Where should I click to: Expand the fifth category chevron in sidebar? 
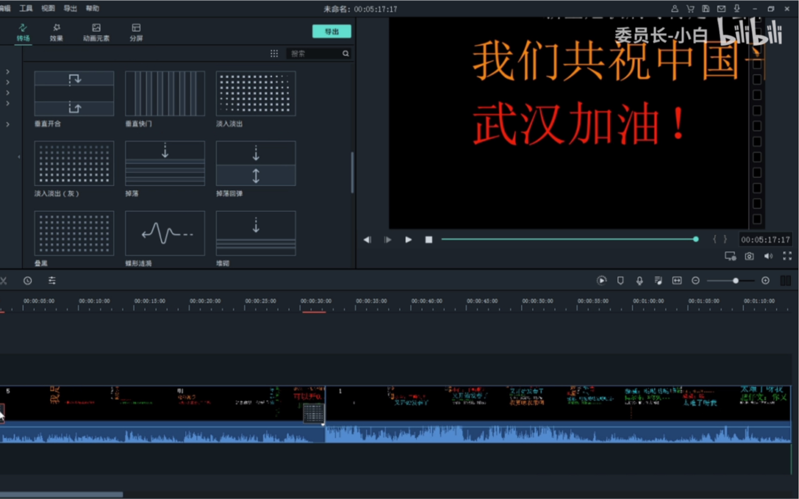coord(8,125)
